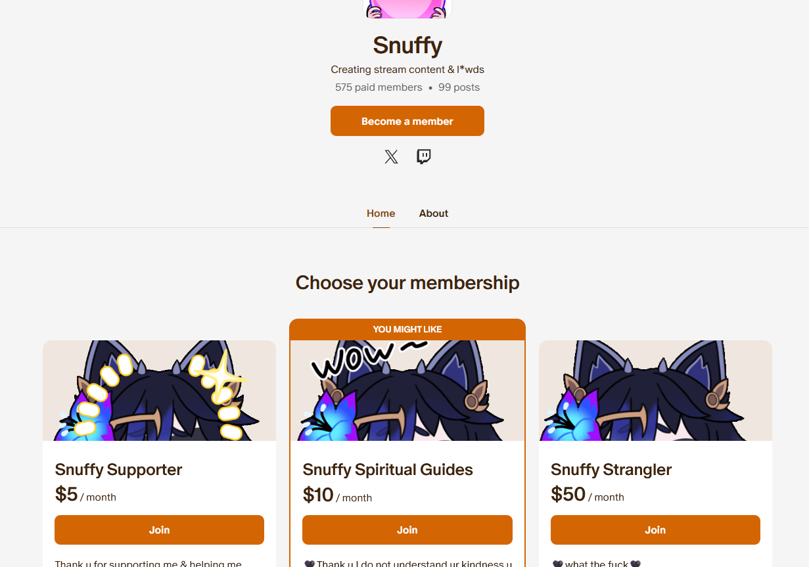Open Snuffy's X (Twitter) profile icon

pyautogui.click(x=391, y=156)
